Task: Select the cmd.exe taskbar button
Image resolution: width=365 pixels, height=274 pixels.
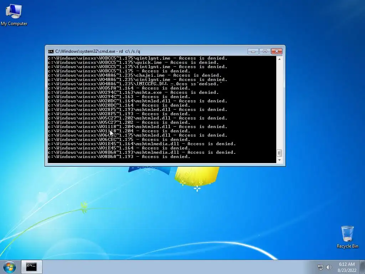Action: click(x=32, y=267)
